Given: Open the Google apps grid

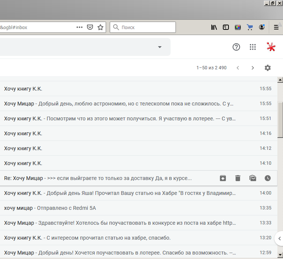Looking at the screenshot, I should (x=253, y=47).
